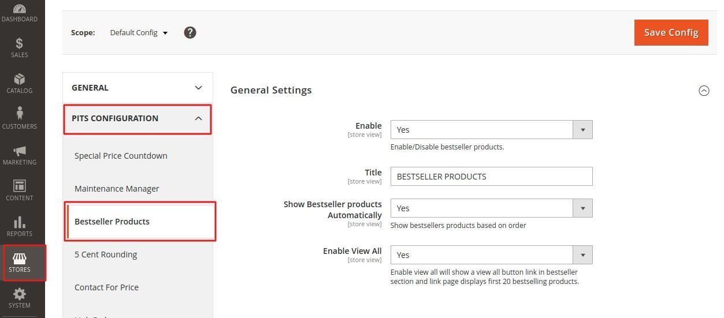Image resolution: width=724 pixels, height=318 pixels.
Task: Open Marketing megaphone icon
Action: (x=20, y=155)
